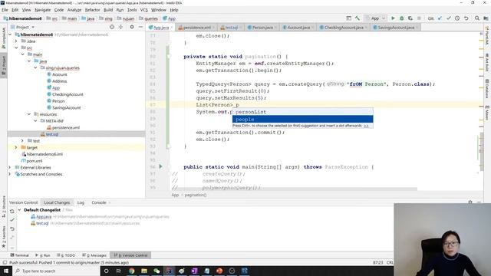The height and width of the screenshot is (276, 491).
Task: Open the Refactor menu
Action: [92, 10]
